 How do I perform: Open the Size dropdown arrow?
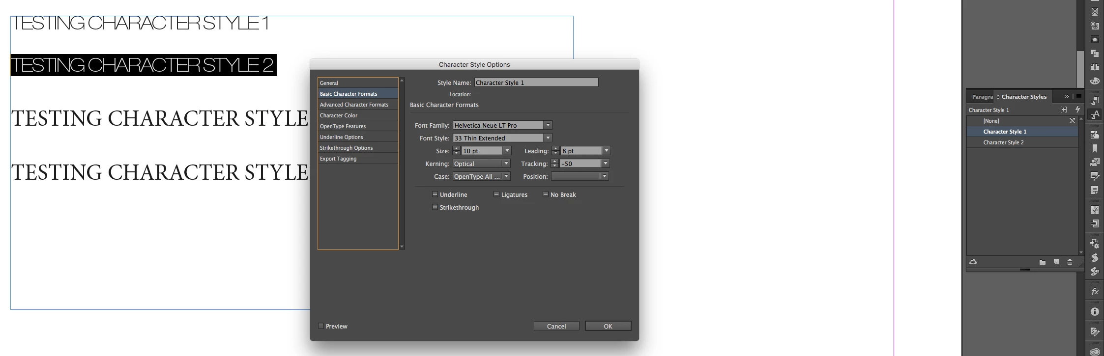pyautogui.click(x=507, y=151)
